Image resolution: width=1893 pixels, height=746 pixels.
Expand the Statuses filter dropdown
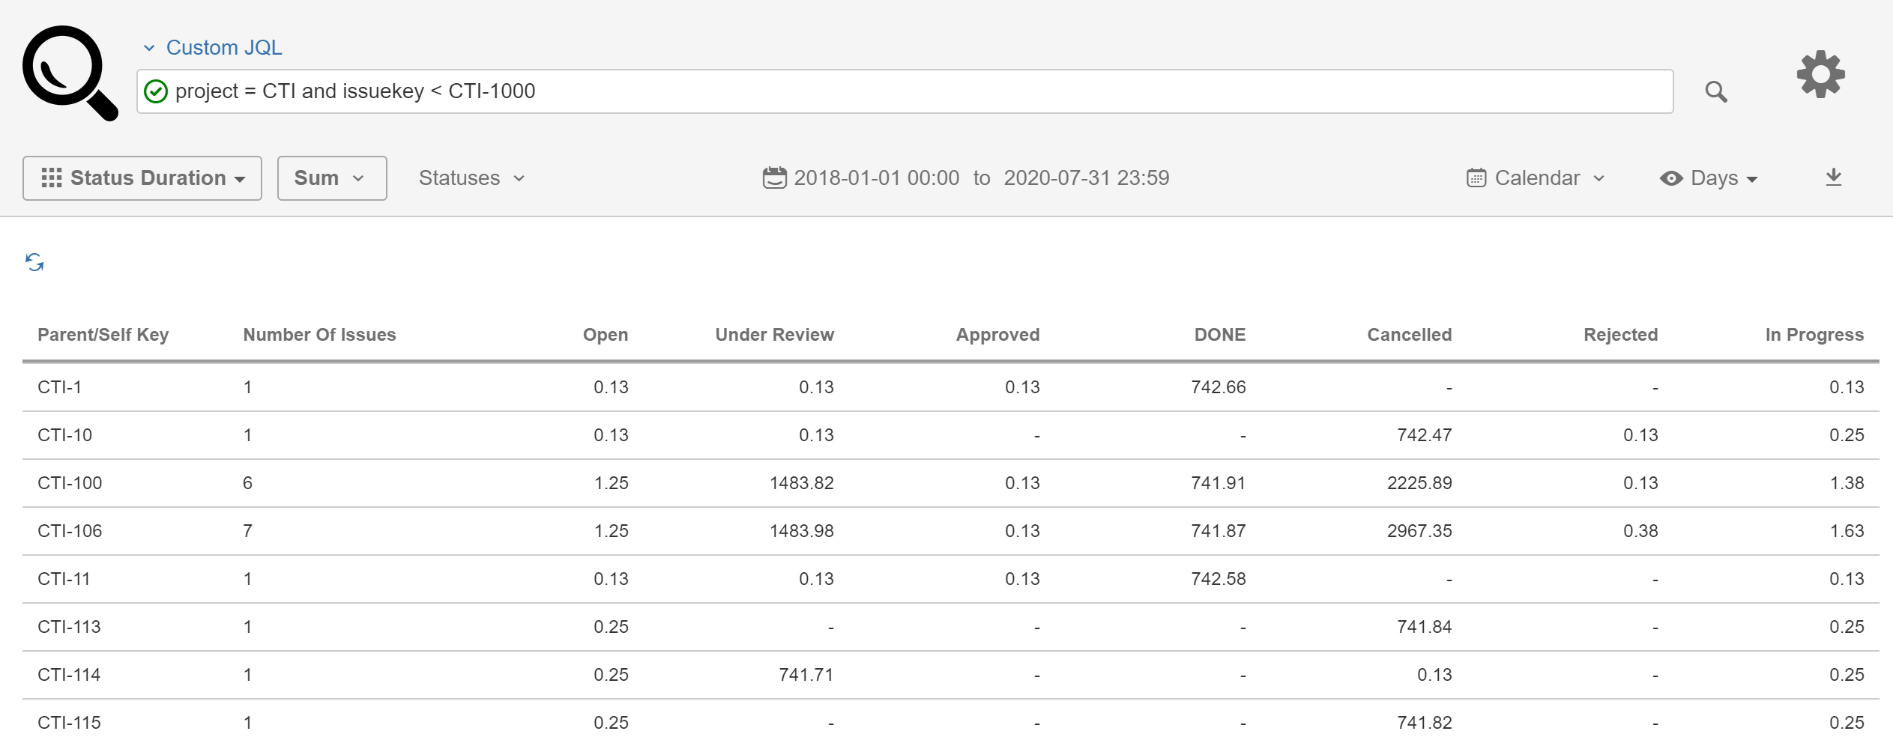pos(471,178)
